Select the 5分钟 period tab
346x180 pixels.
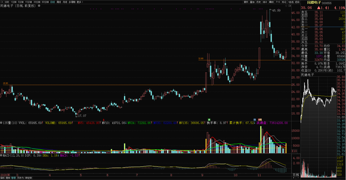pyautogui.click(x=21, y=2)
